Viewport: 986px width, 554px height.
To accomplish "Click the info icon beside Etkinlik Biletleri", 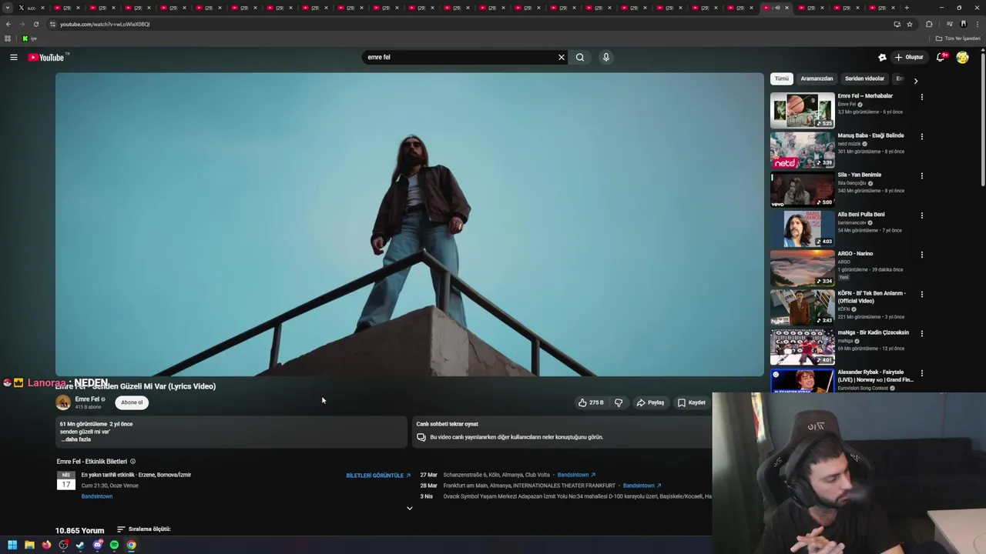I will tap(132, 462).
